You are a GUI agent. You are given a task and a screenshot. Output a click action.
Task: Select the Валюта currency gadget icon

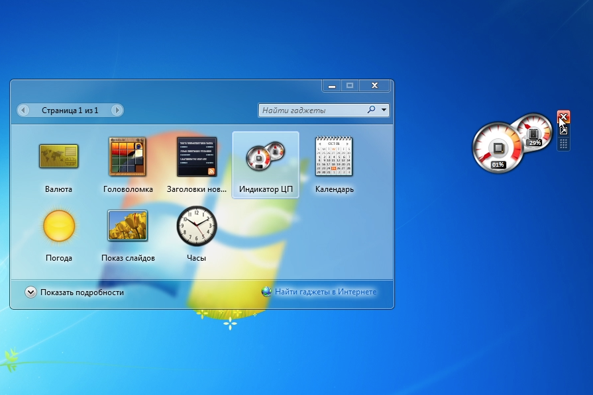[x=58, y=156]
